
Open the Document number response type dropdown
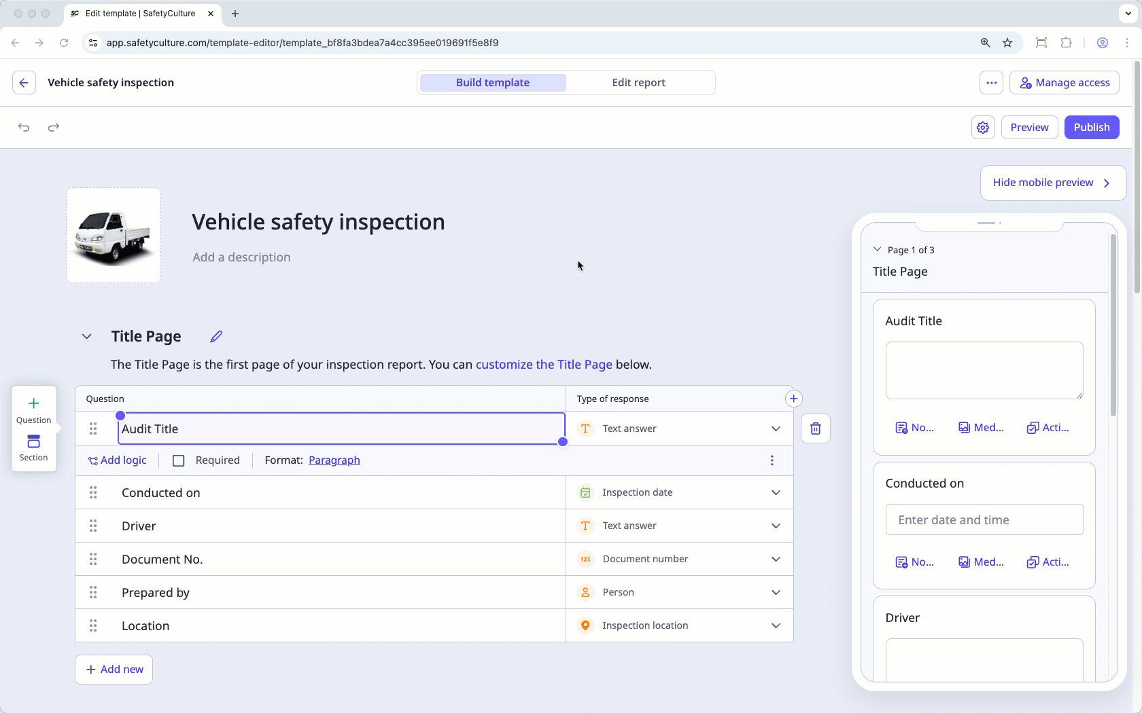click(680, 559)
